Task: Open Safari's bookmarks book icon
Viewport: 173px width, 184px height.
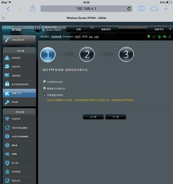Action: click(x=141, y=9)
